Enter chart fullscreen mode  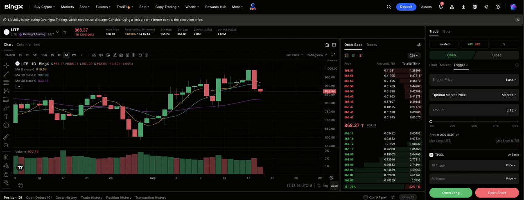click(334, 55)
